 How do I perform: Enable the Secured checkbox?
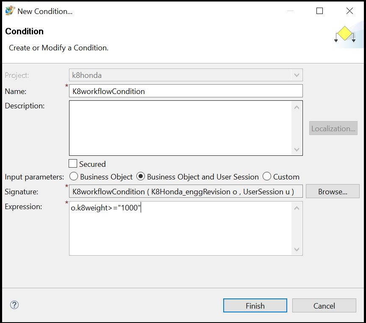click(73, 164)
